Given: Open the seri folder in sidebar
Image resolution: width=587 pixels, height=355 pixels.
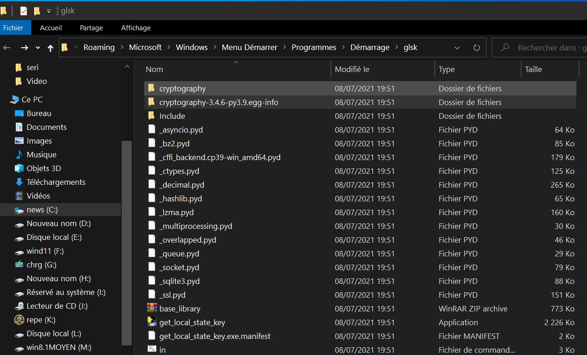Looking at the screenshot, I should pyautogui.click(x=33, y=67).
